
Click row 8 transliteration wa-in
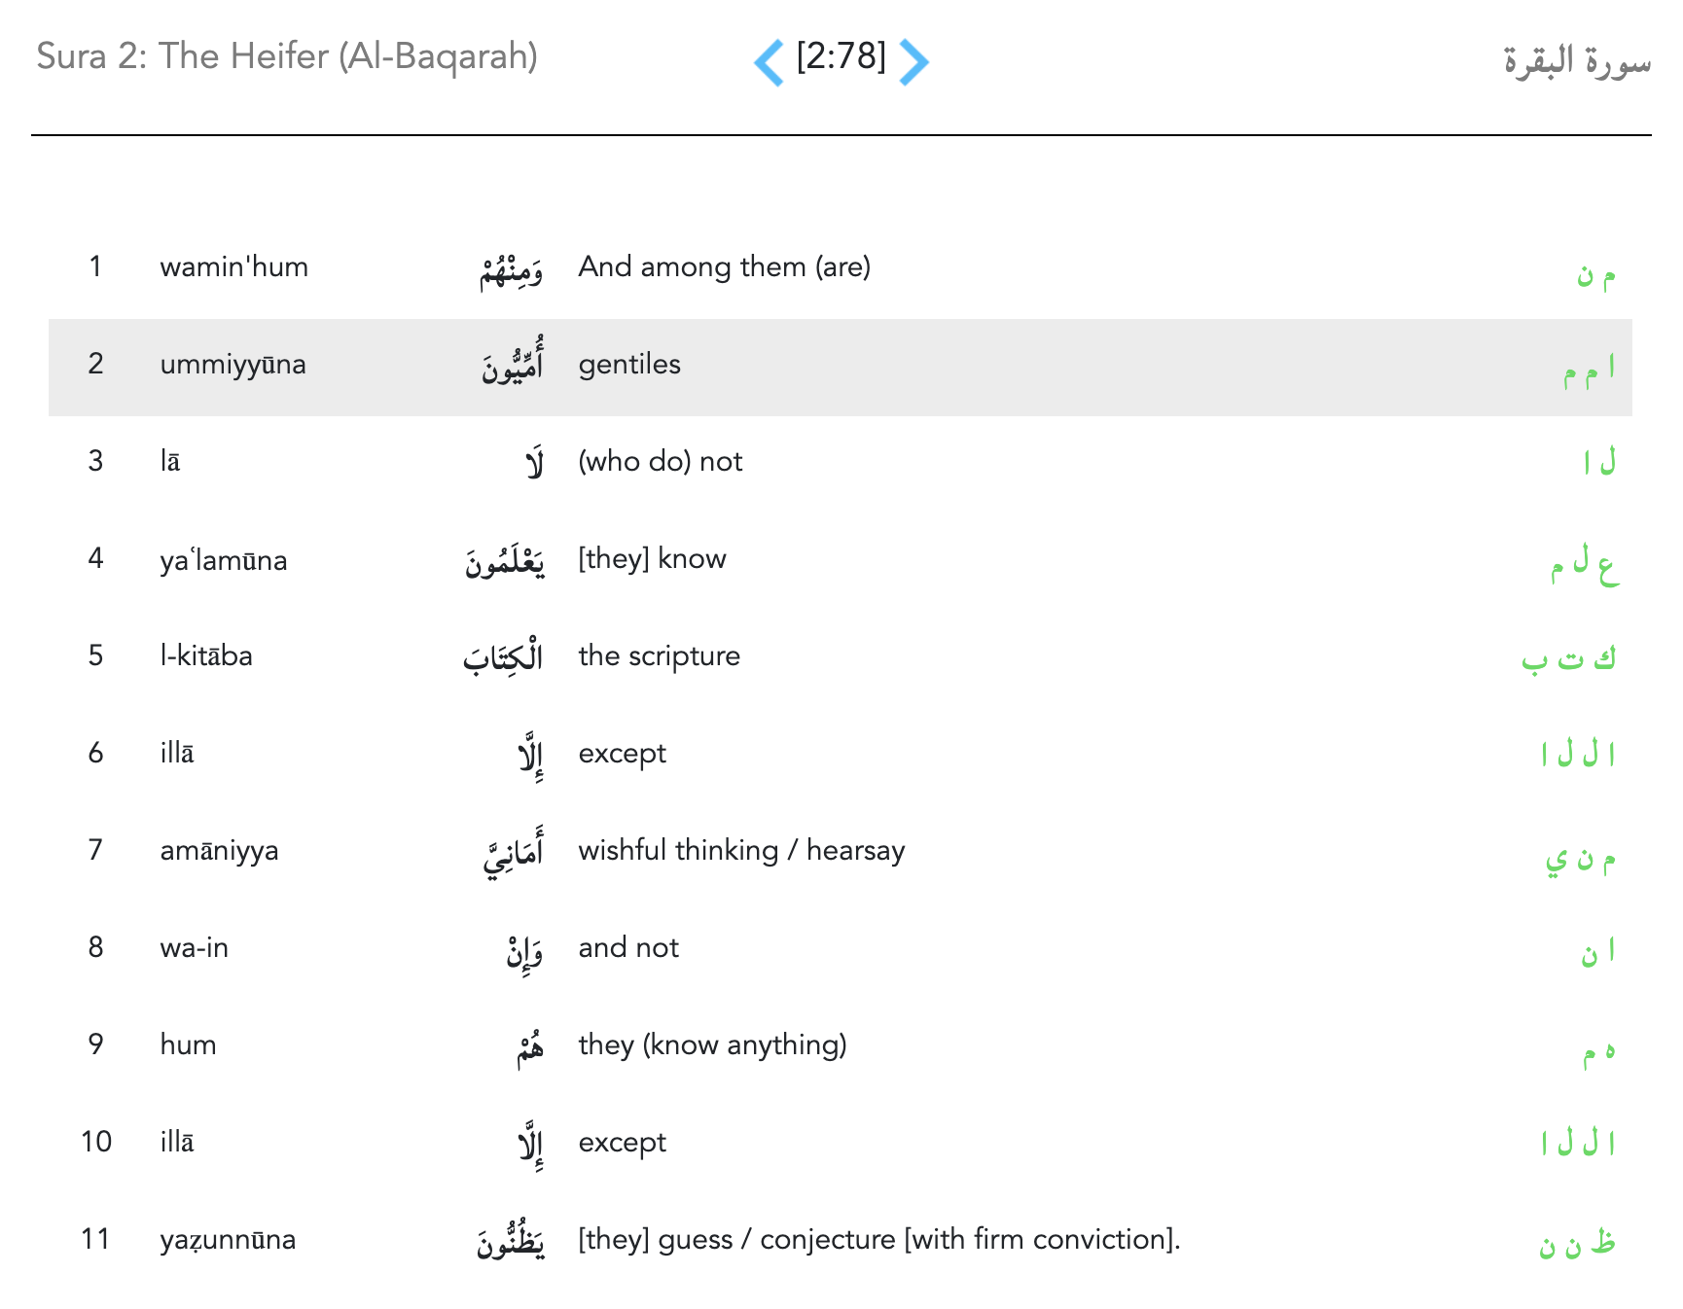click(x=194, y=947)
